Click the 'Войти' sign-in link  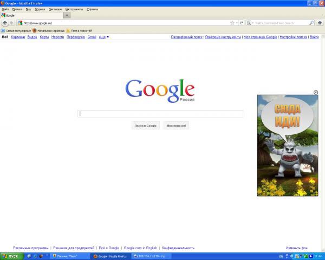[314, 37]
